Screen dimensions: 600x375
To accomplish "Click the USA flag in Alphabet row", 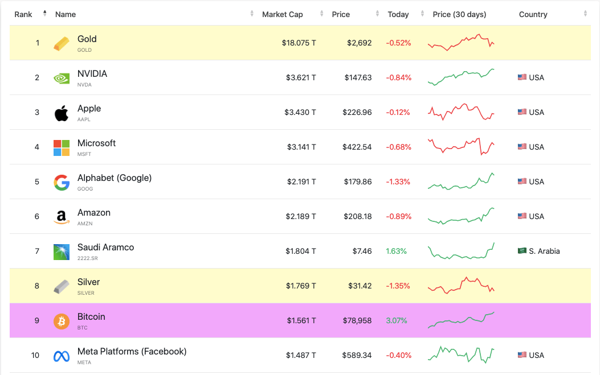I will [x=522, y=182].
